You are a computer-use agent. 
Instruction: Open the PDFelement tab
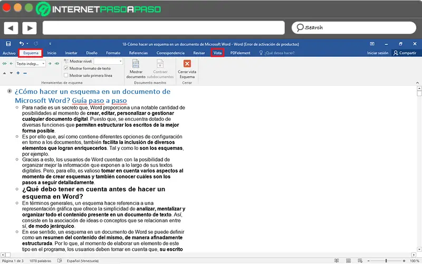(240, 53)
